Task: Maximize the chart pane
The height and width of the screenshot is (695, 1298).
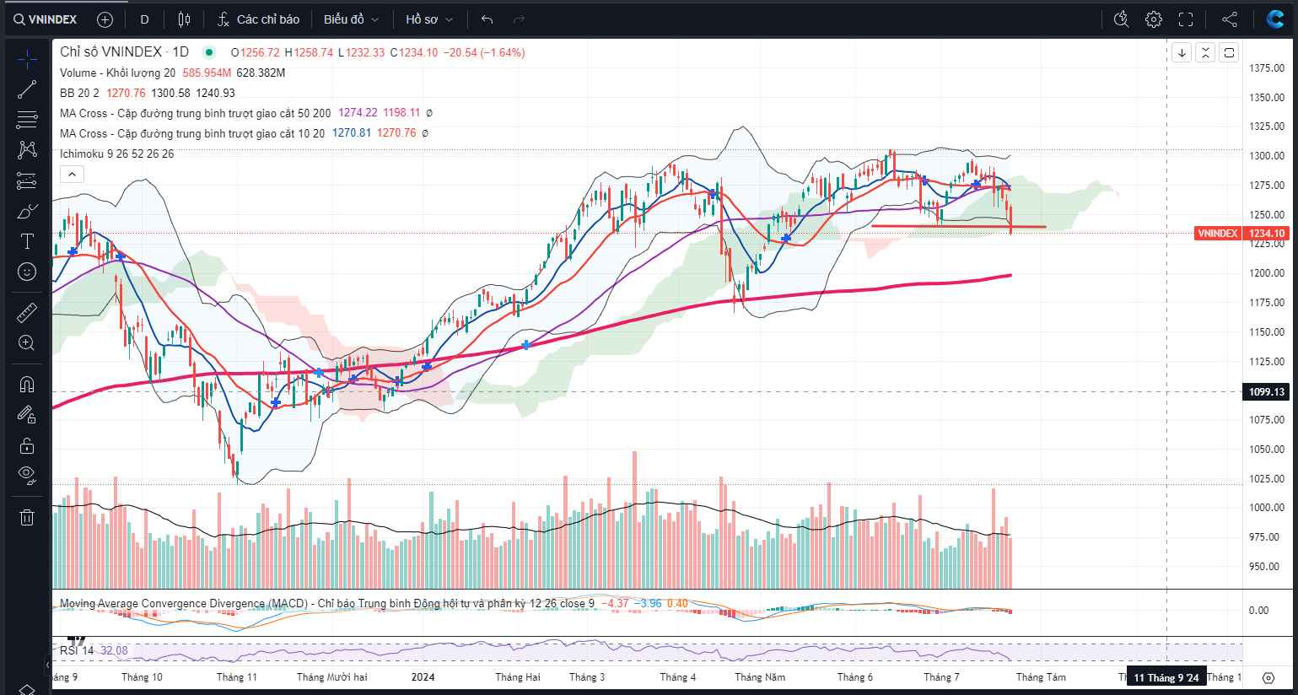Action: click(1229, 52)
